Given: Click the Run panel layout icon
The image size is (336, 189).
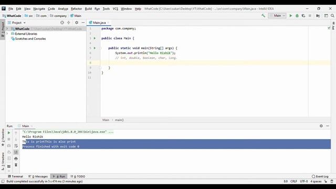Looking at the screenshot, I should tap(9, 166).
